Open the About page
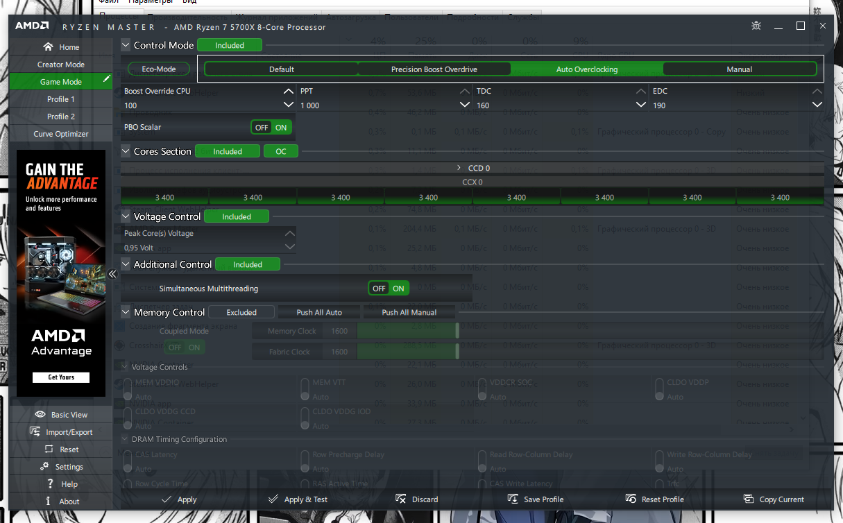The height and width of the screenshot is (523, 843). tap(61, 501)
